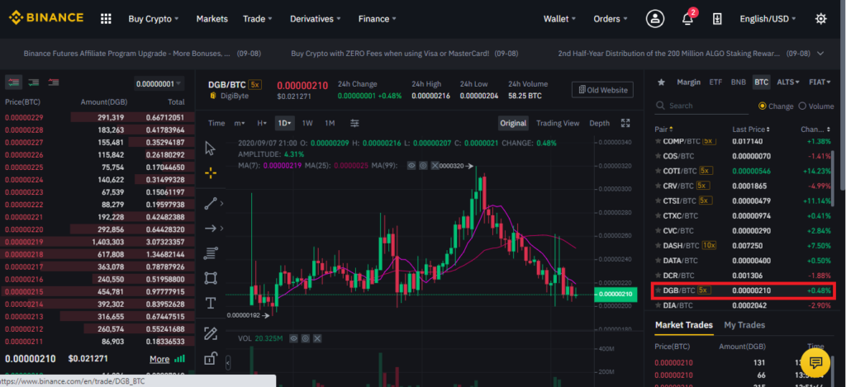Select the 1W chart interval
The height and width of the screenshot is (387, 846).
tap(307, 123)
